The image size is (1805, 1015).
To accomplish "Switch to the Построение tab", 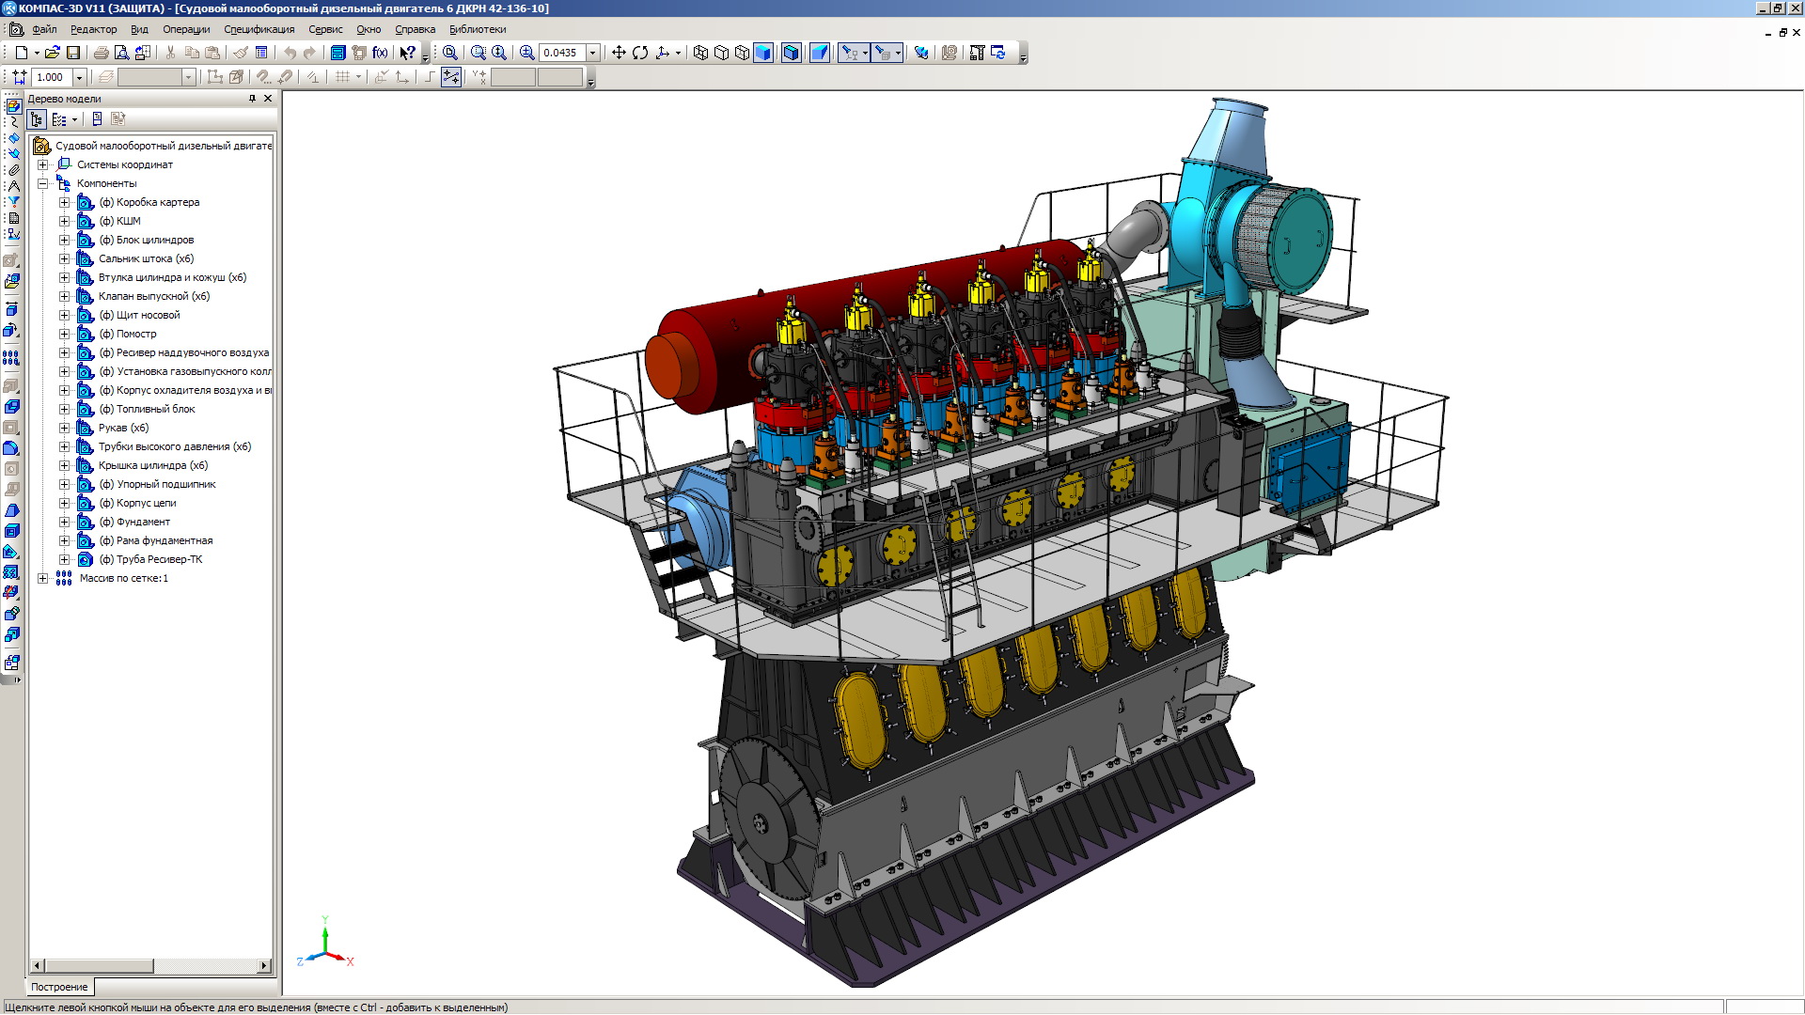I will (59, 987).
